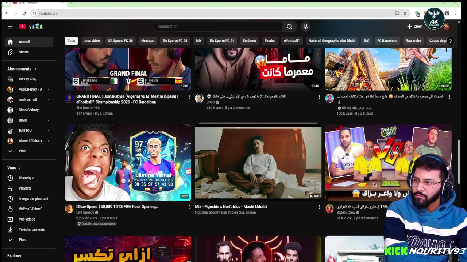Open Simo Sedraty subscription

pyautogui.click(x=29, y=110)
